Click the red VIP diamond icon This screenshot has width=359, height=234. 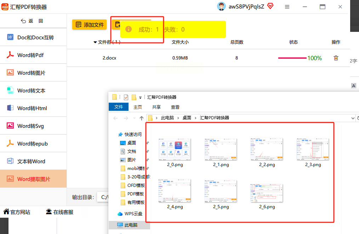pyautogui.click(x=270, y=6)
